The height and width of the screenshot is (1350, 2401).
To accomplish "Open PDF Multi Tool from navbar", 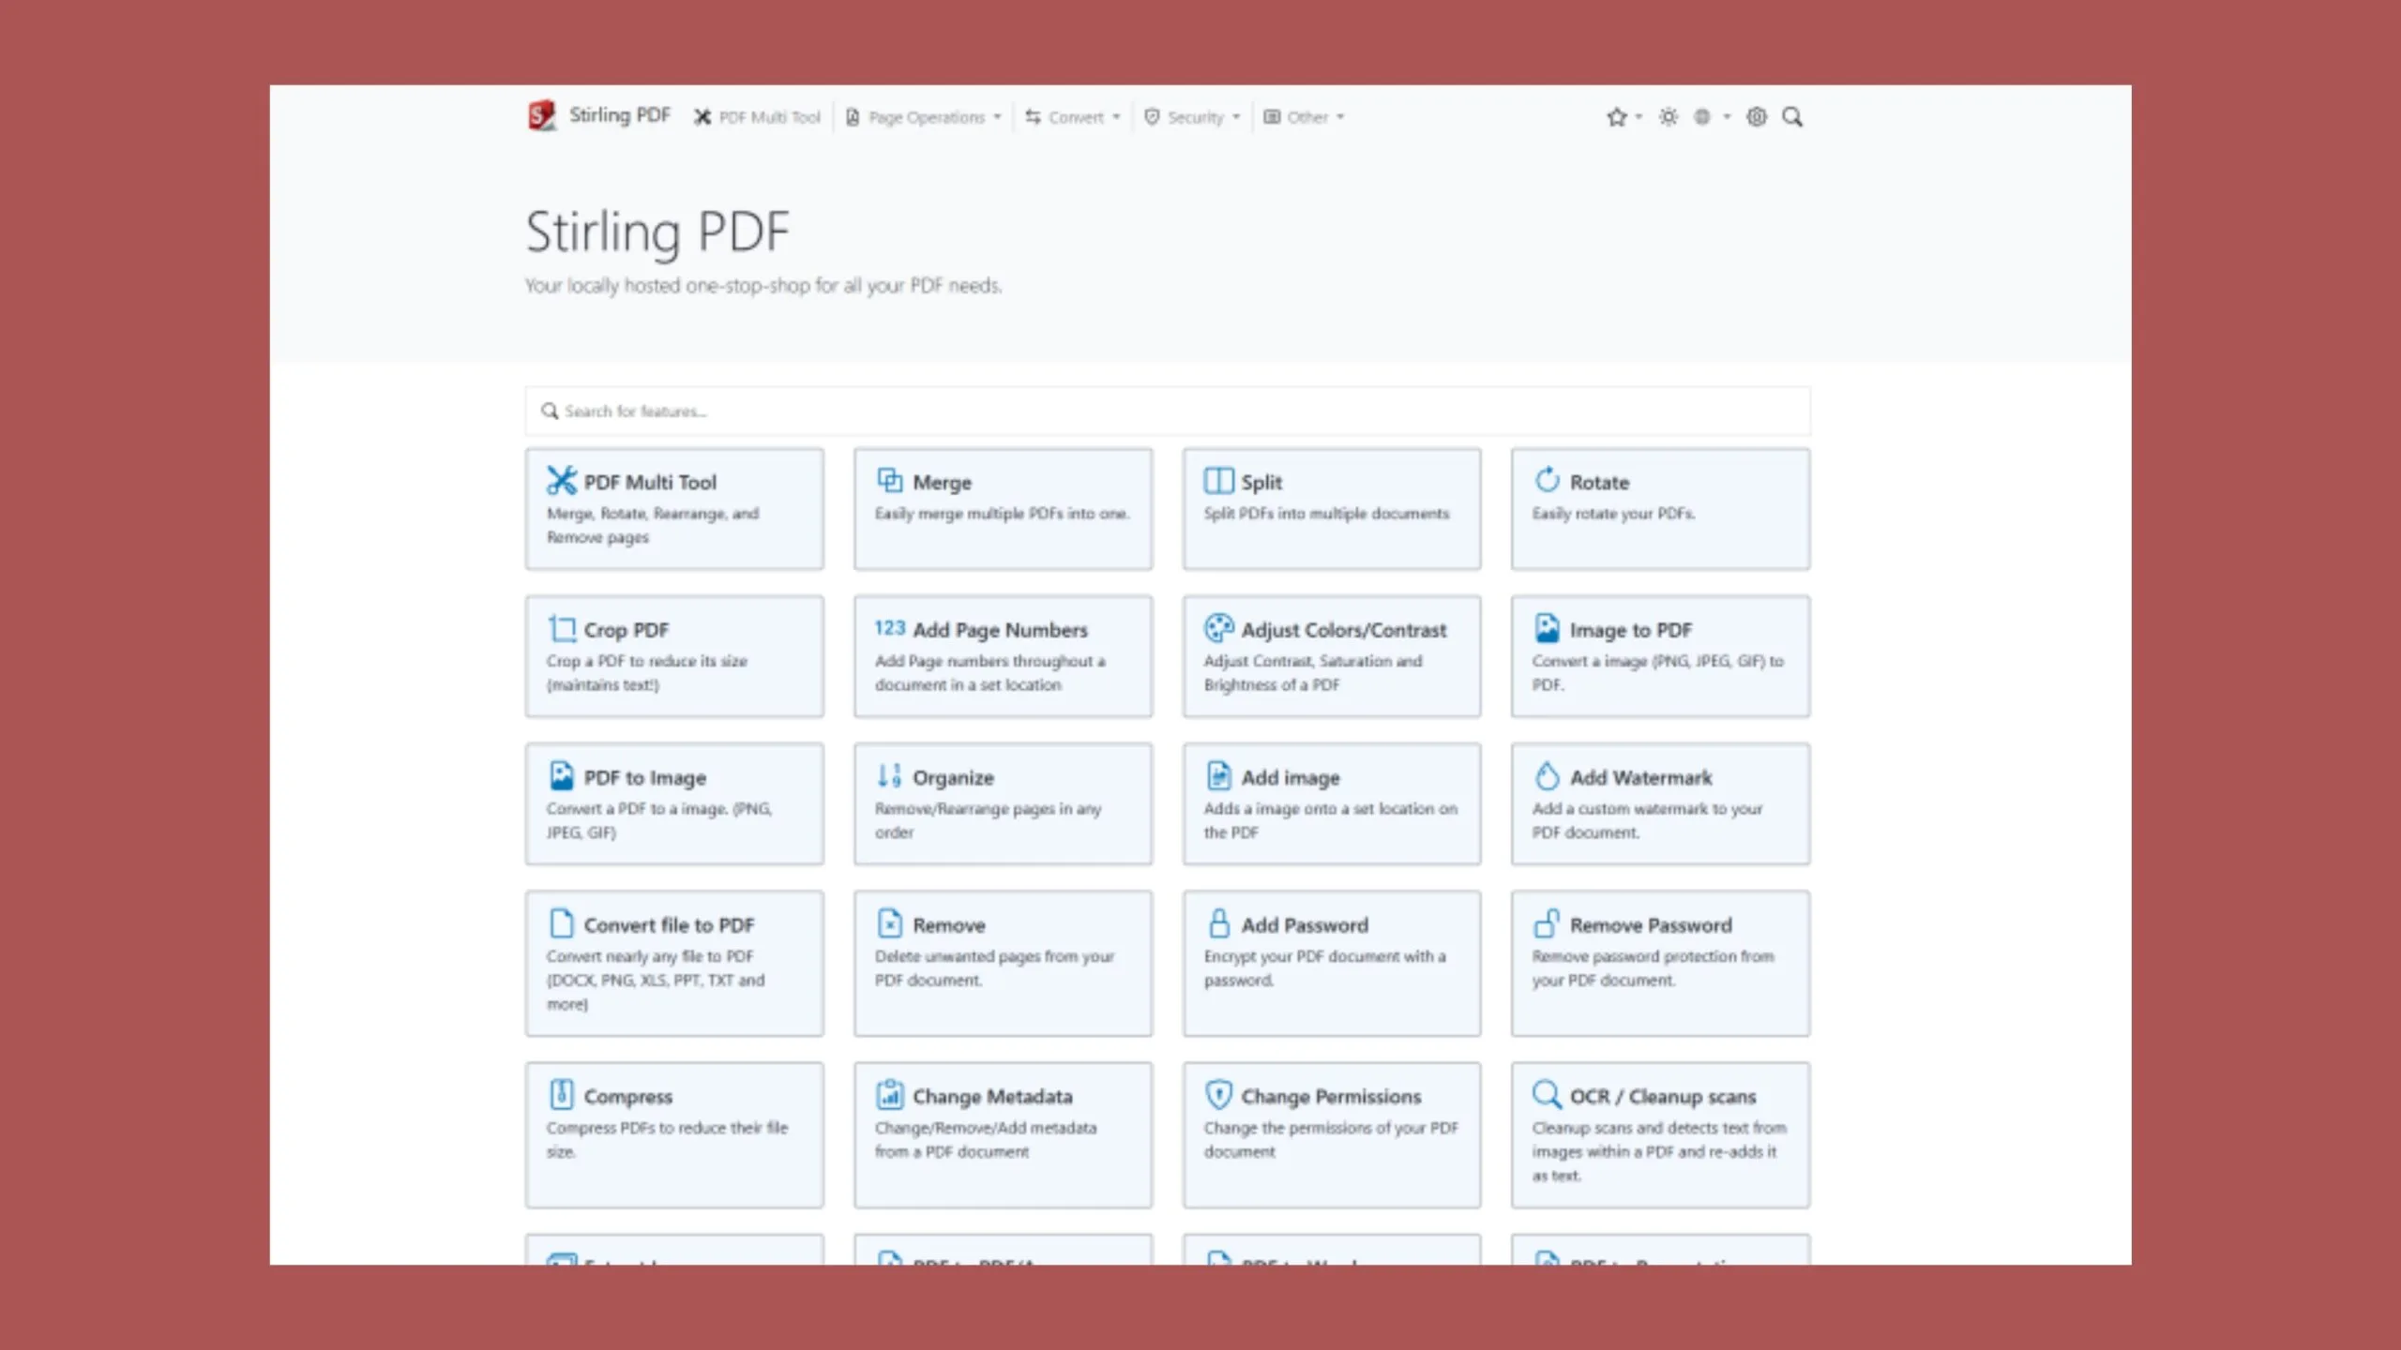I will coord(757,117).
